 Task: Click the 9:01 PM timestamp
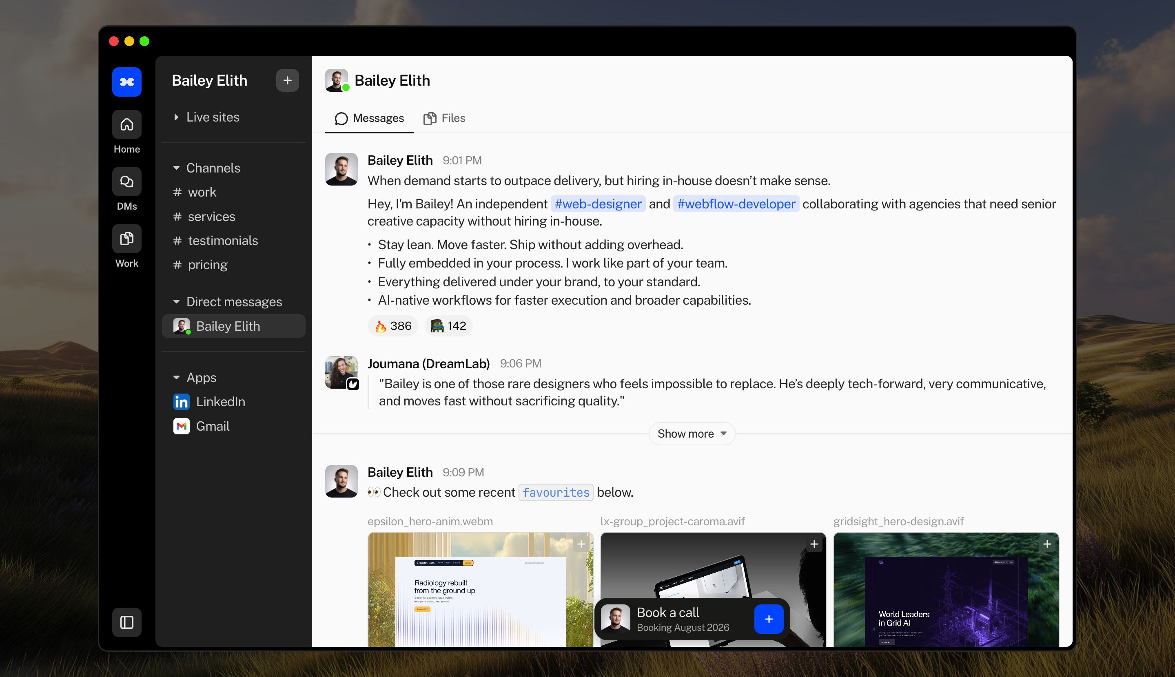(x=462, y=160)
